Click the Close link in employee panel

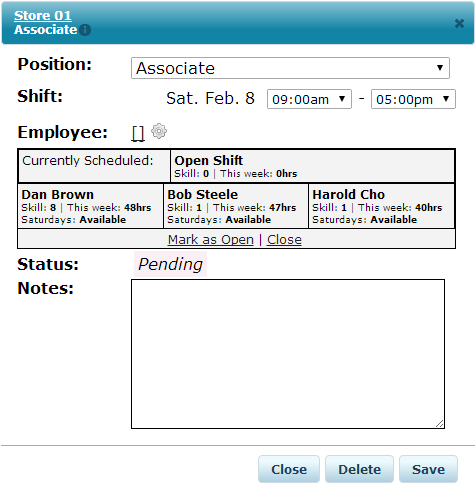pyautogui.click(x=284, y=240)
